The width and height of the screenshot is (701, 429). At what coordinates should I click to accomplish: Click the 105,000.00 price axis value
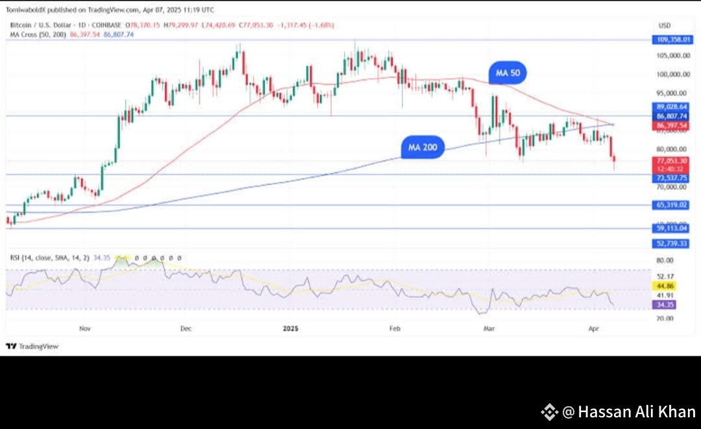673,55
